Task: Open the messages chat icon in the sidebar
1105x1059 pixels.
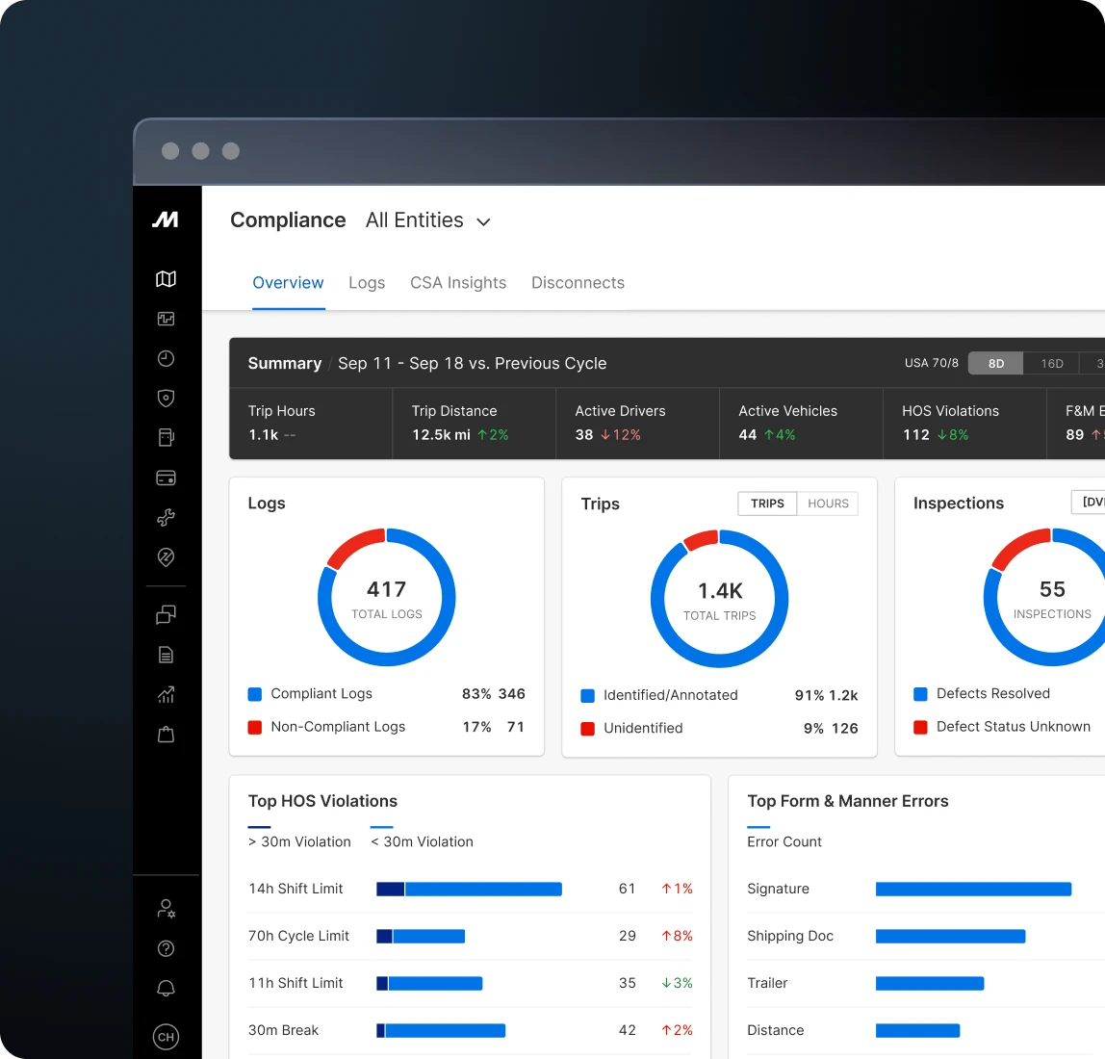Action: (166, 614)
